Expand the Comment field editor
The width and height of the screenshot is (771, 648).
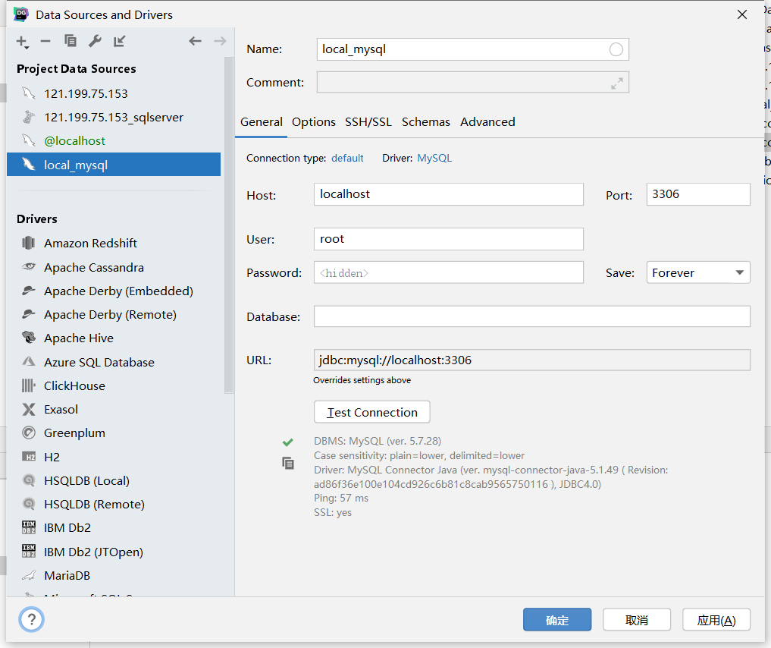click(617, 83)
